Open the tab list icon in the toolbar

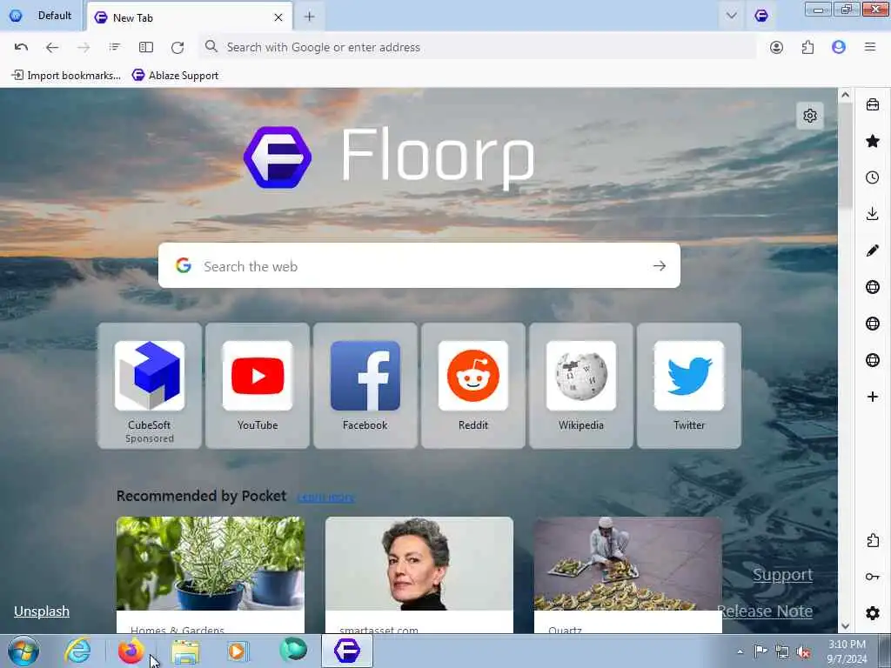tap(115, 47)
